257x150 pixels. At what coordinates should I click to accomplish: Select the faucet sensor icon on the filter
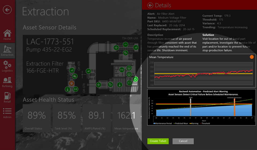(75, 76)
